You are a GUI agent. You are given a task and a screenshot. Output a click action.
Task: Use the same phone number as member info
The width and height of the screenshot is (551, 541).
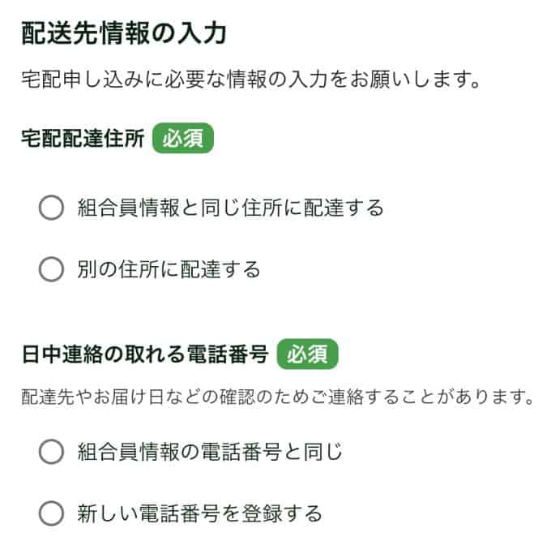51,452
